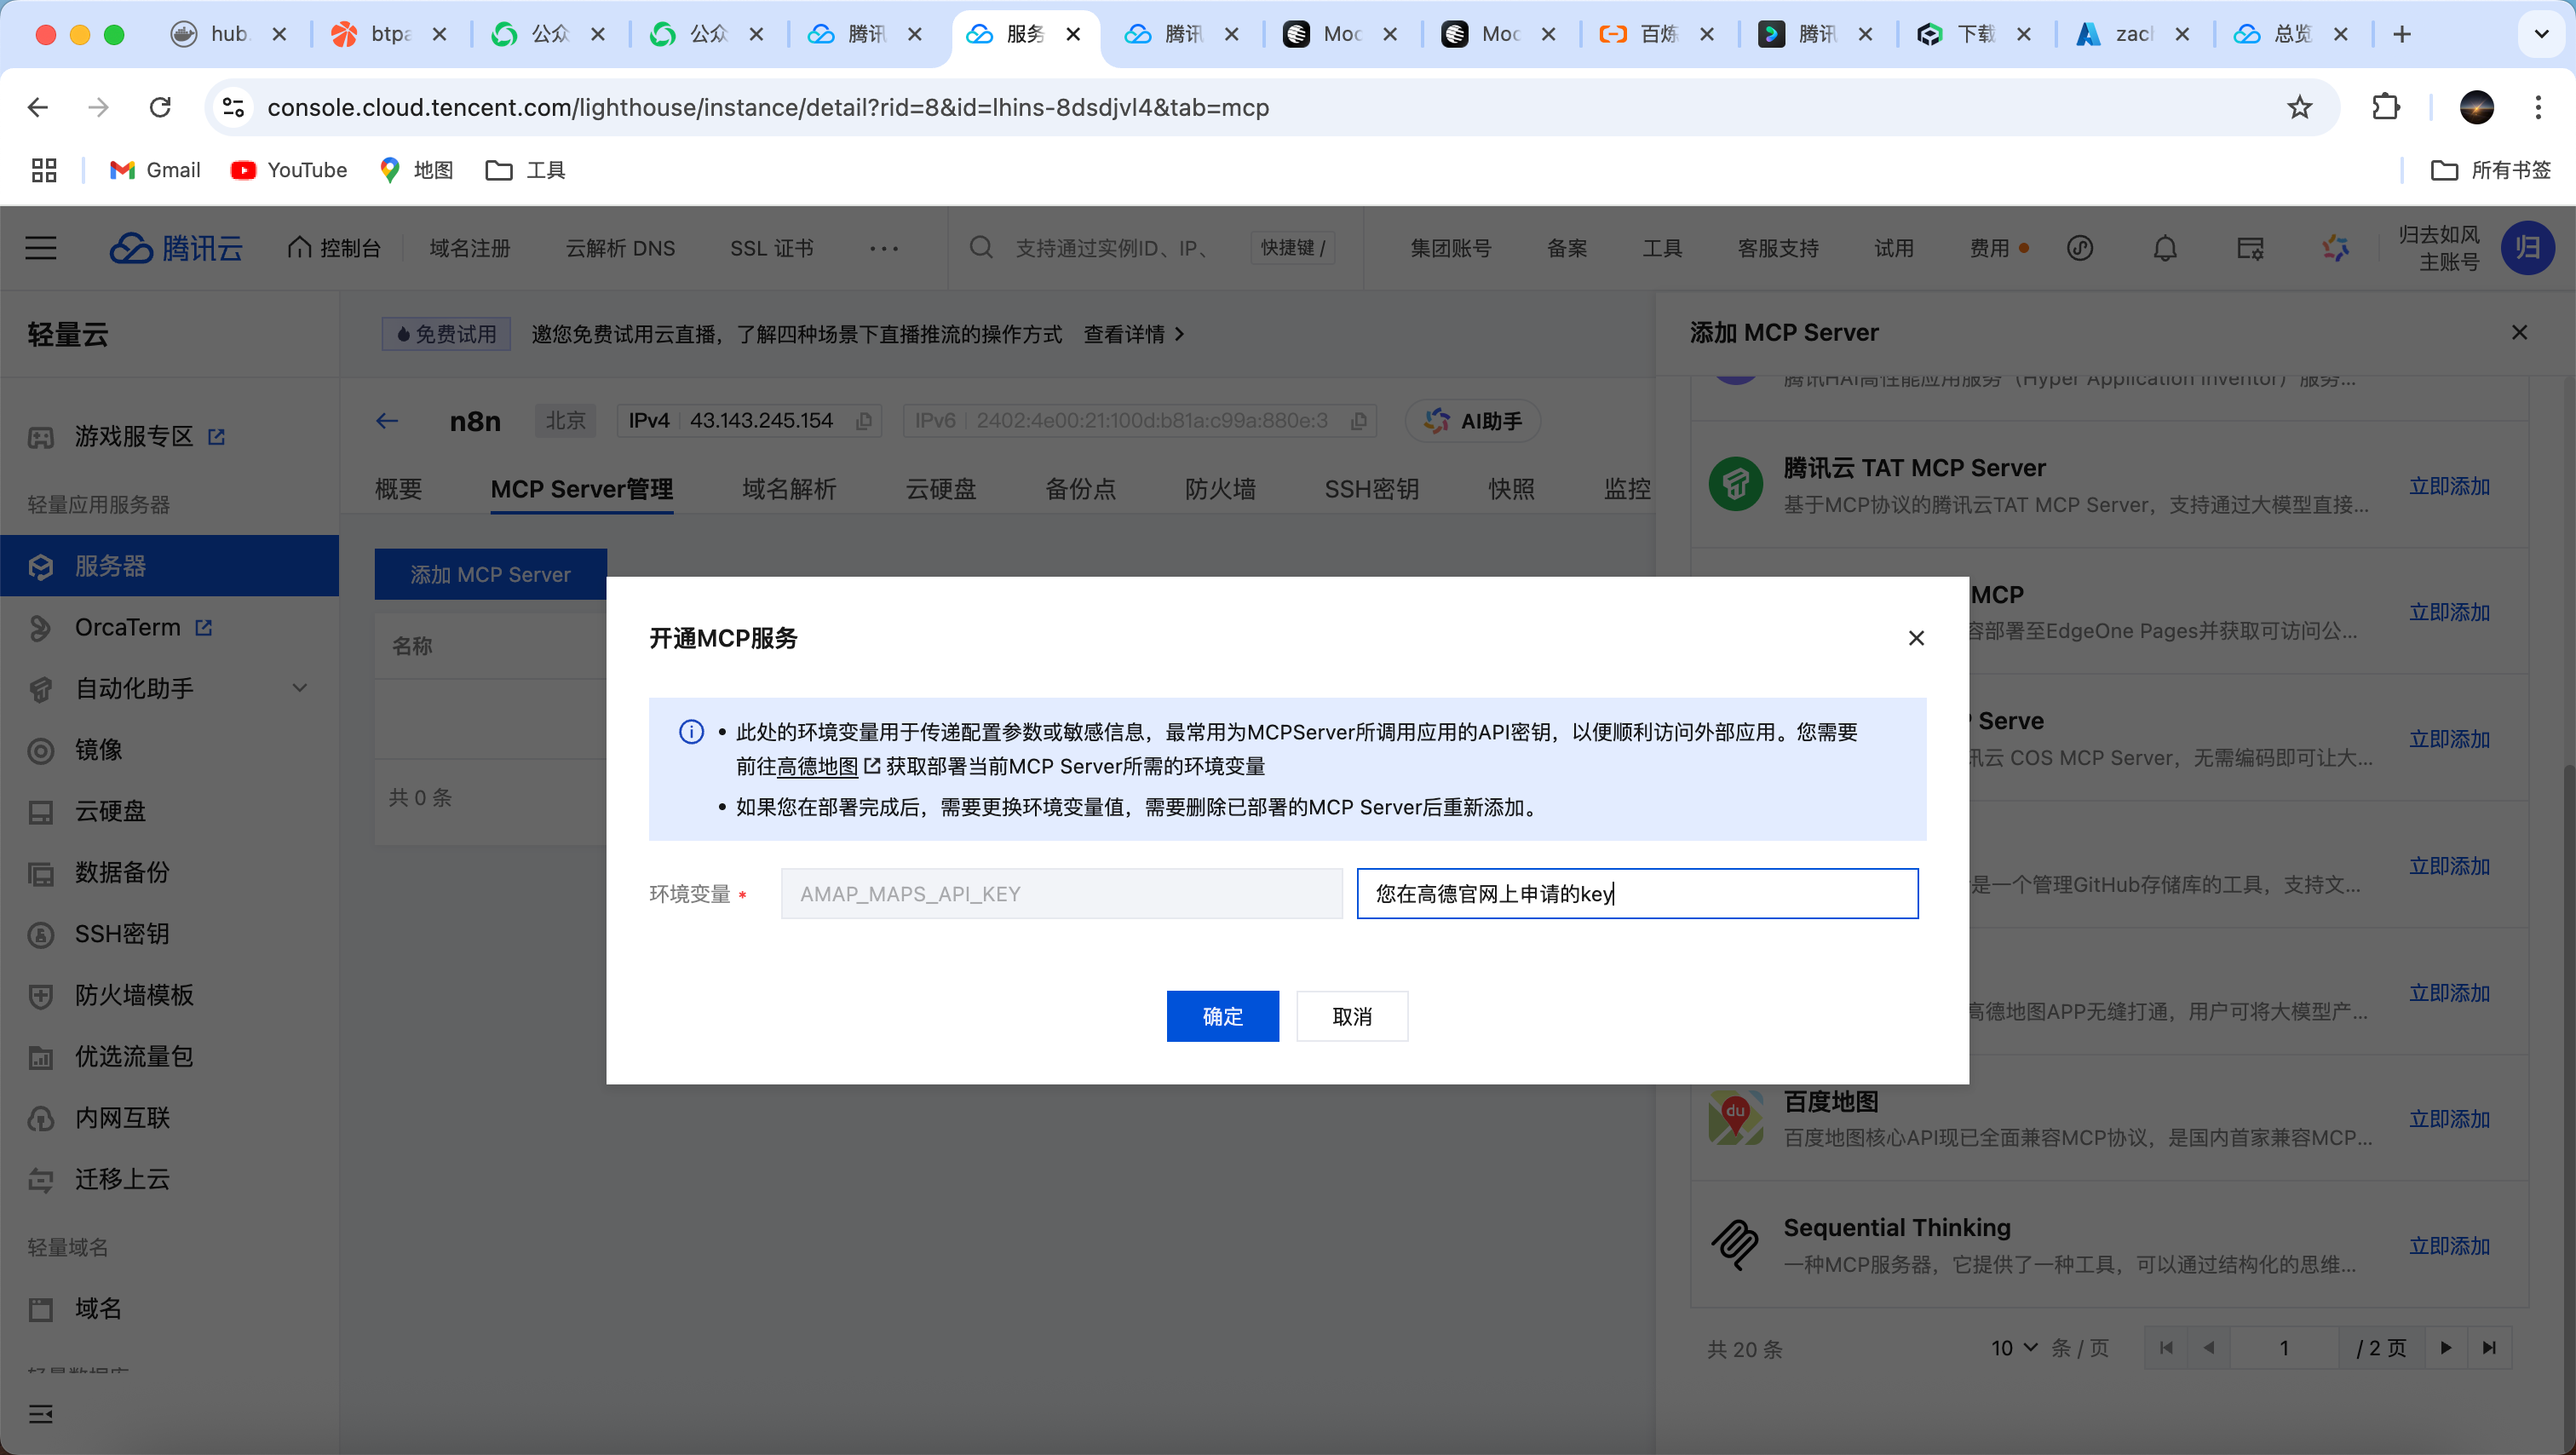
Task: Open the 集团账号 menu
Action: tap(1450, 248)
